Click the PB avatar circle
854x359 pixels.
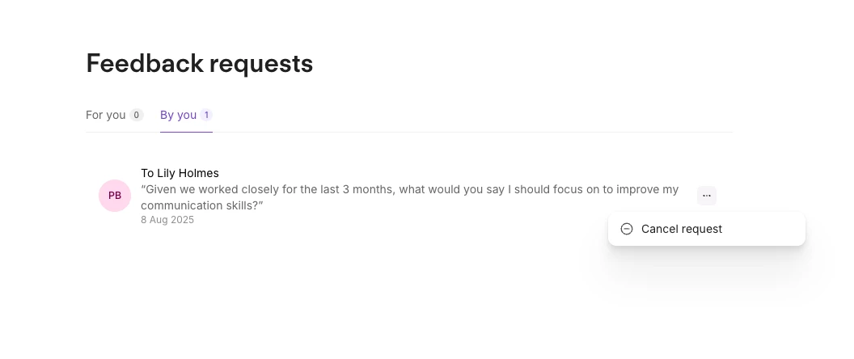point(115,196)
